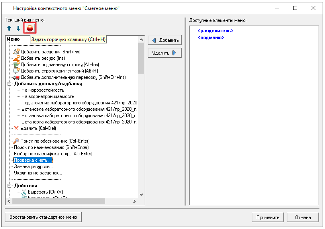Select Проверка сметы... menu entry
The width and height of the screenshot is (325, 229).
[33, 160]
